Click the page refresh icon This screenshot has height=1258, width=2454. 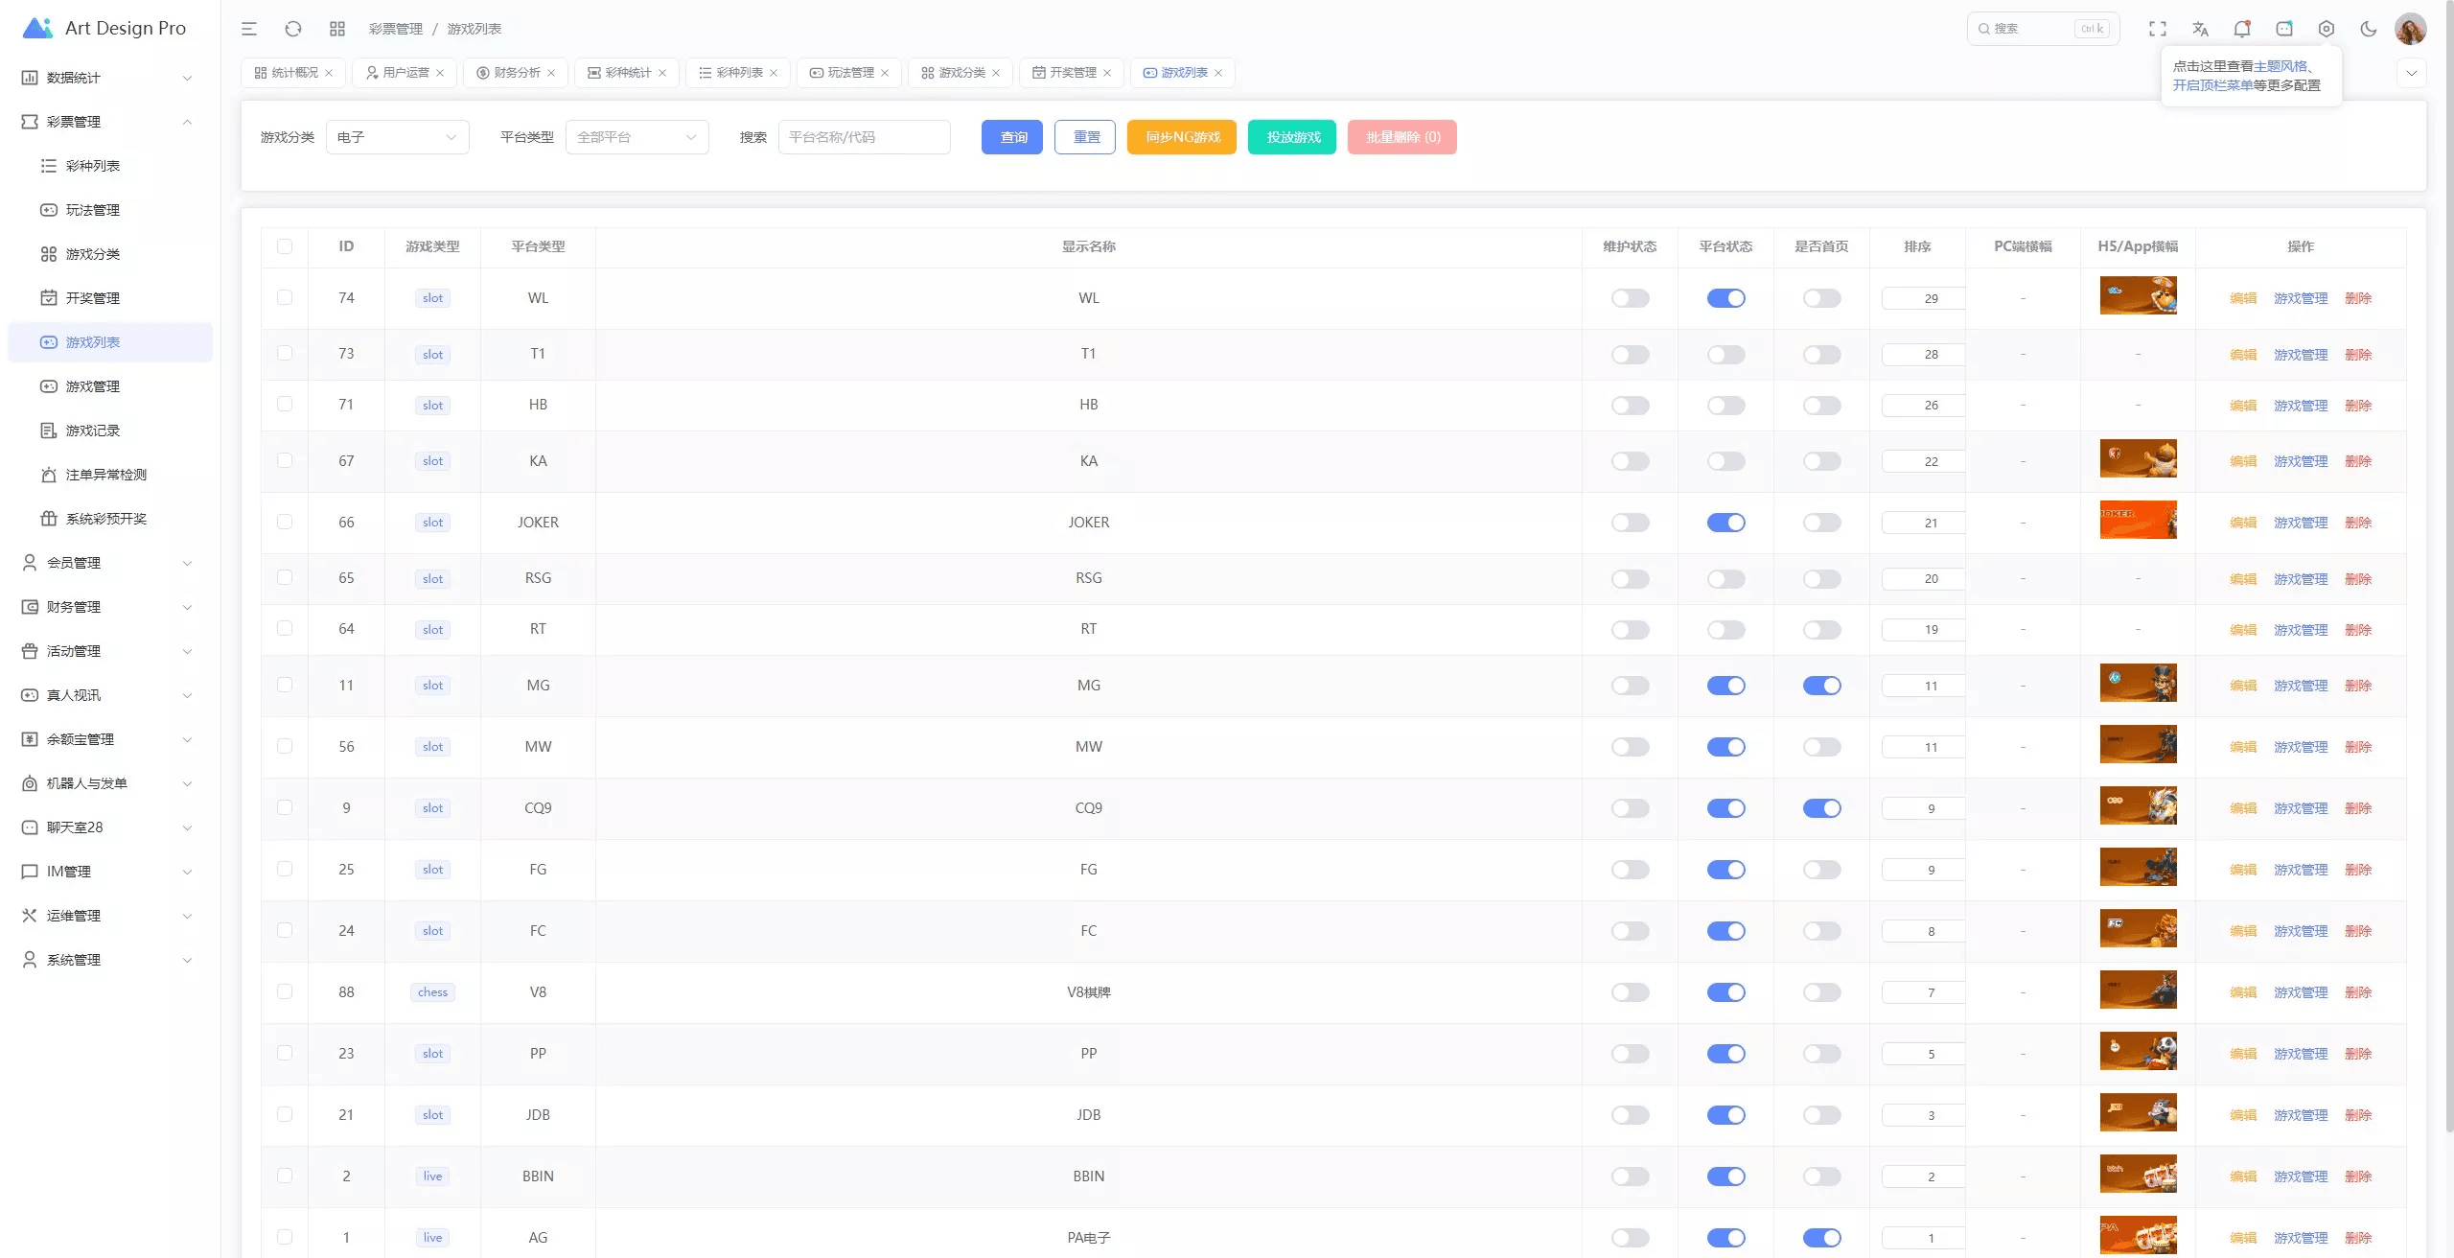coord(293,29)
